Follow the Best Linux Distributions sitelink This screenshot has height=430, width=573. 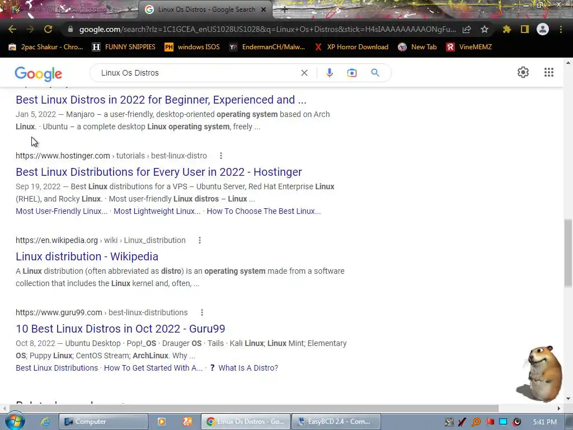click(57, 368)
